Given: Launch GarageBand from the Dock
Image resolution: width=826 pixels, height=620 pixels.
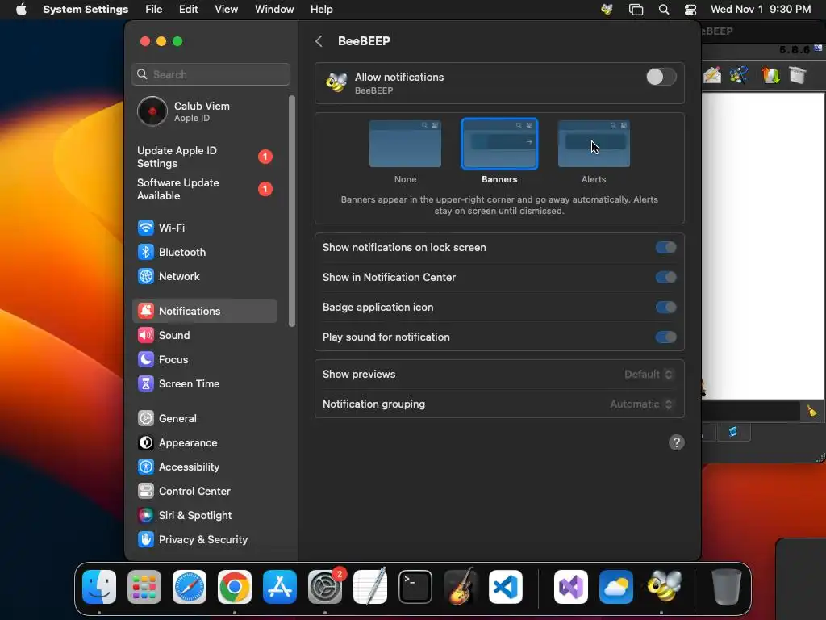Looking at the screenshot, I should click(x=461, y=586).
